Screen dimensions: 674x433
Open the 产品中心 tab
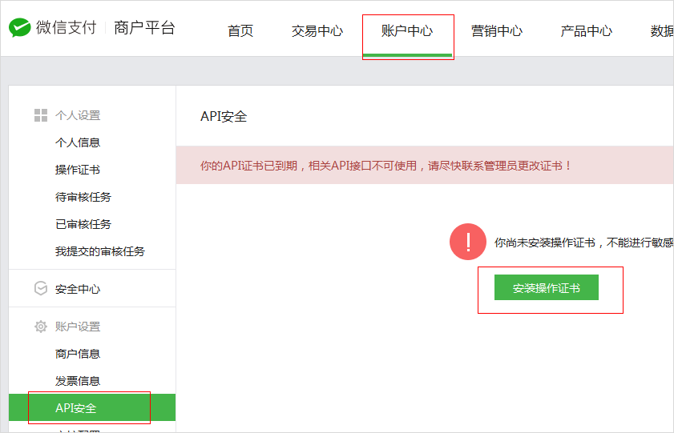pyautogui.click(x=586, y=31)
